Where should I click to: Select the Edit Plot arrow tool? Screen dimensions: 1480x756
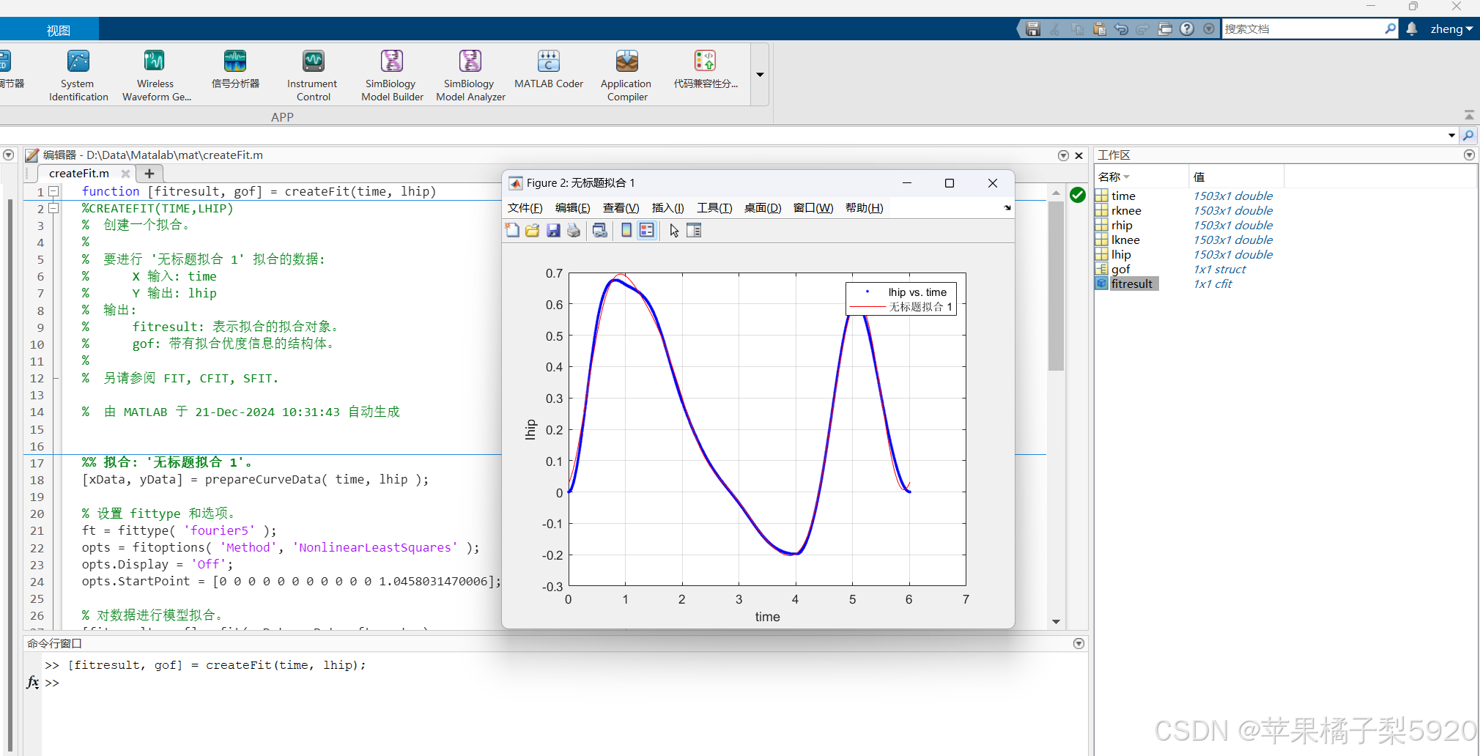click(674, 231)
